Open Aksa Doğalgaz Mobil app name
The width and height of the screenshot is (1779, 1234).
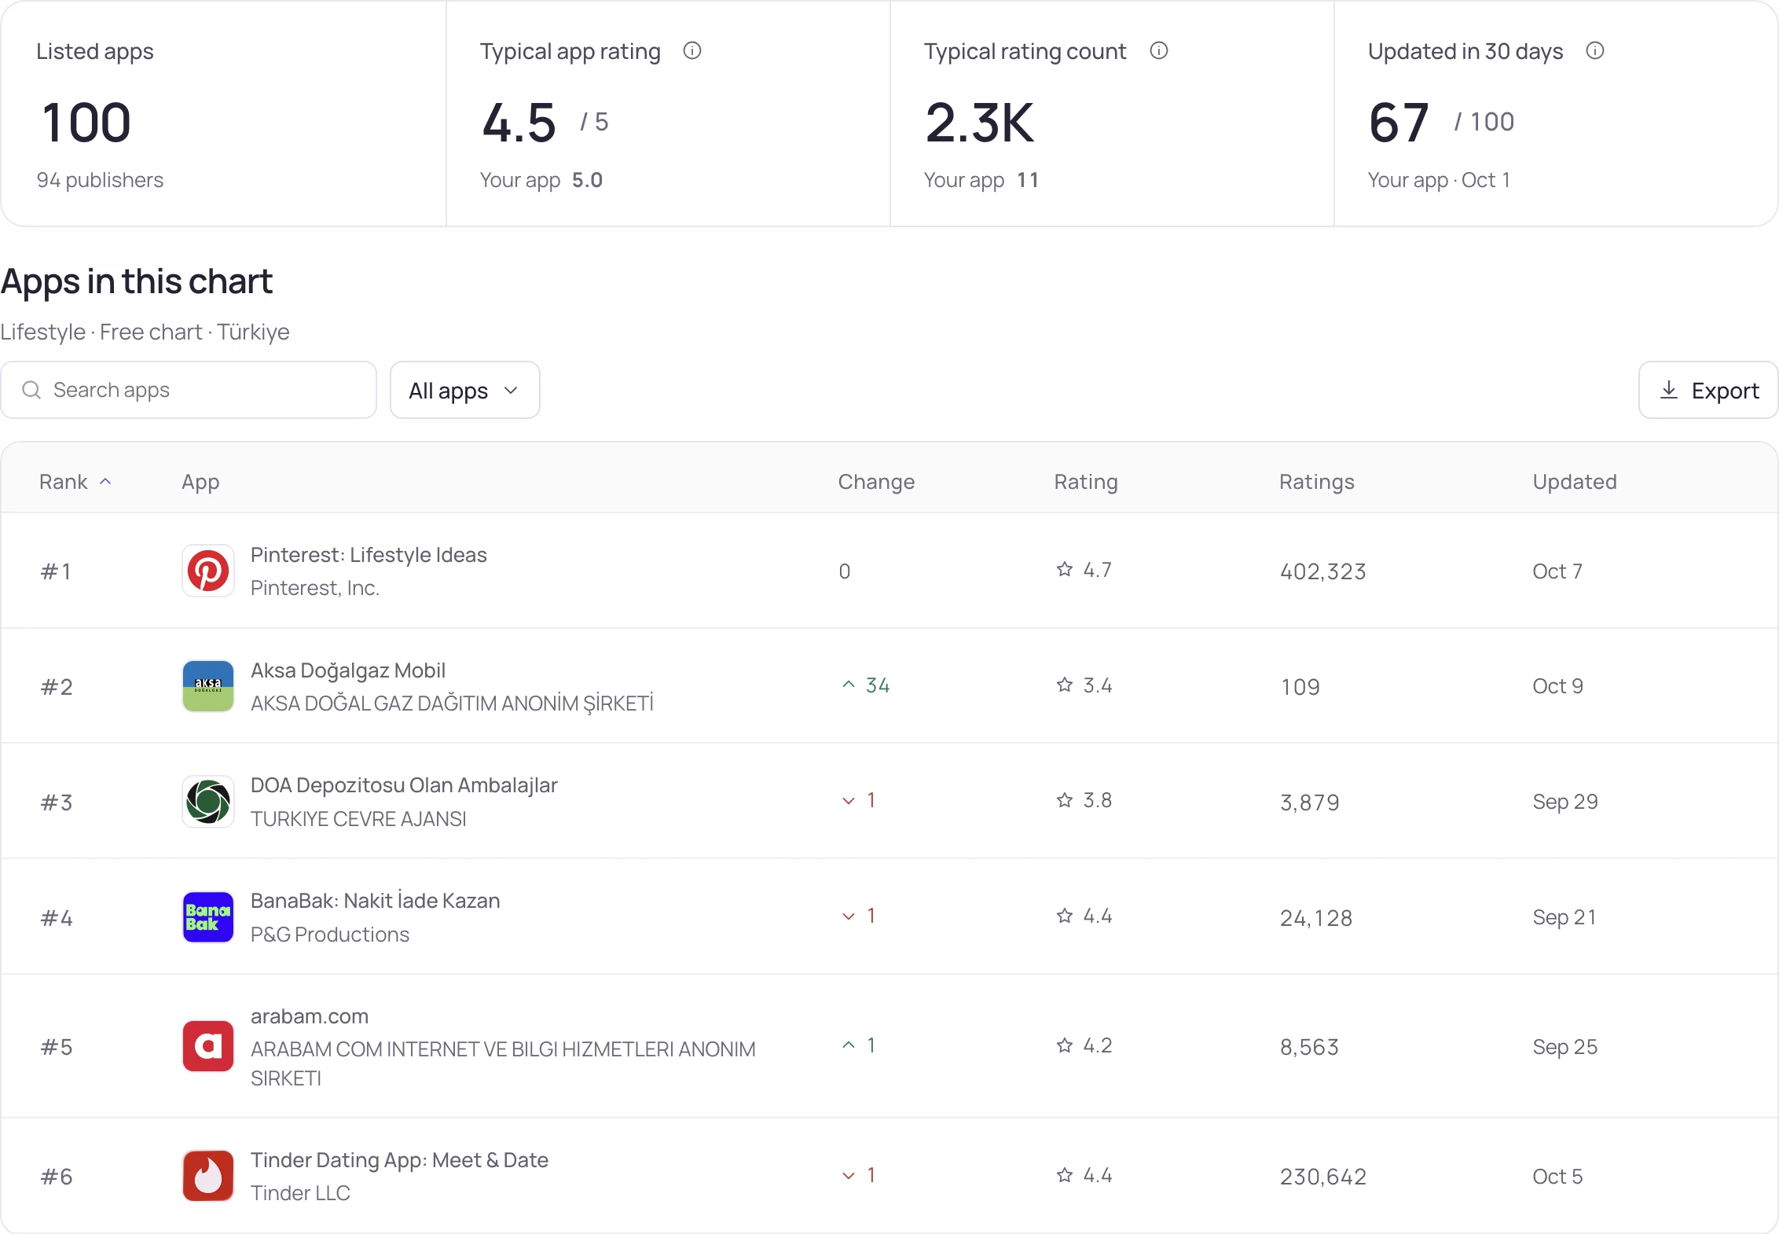point(348,670)
